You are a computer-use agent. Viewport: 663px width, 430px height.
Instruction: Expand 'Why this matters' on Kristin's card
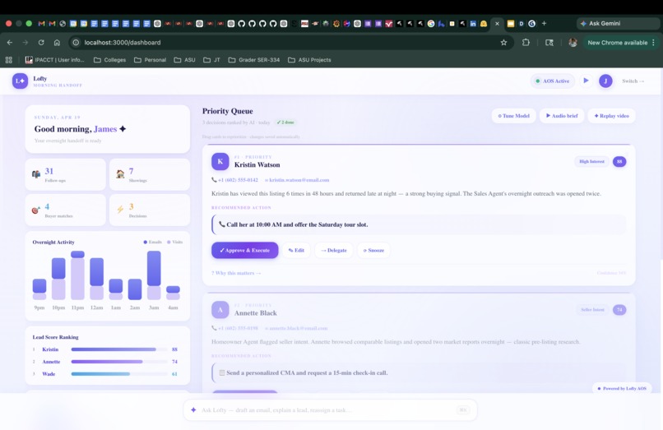[236, 273]
